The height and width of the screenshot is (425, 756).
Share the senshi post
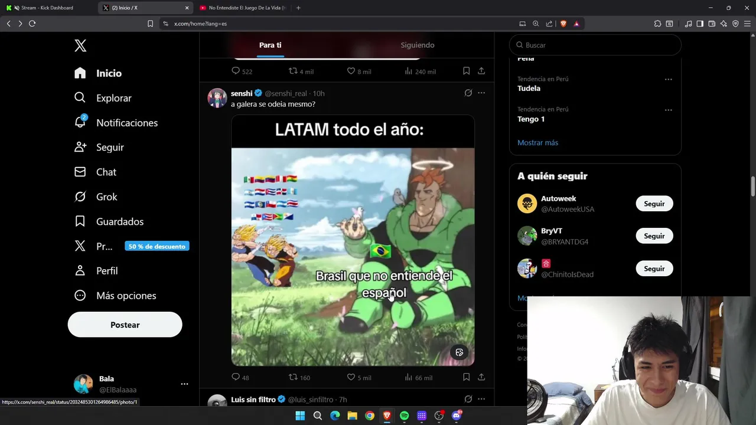481,377
